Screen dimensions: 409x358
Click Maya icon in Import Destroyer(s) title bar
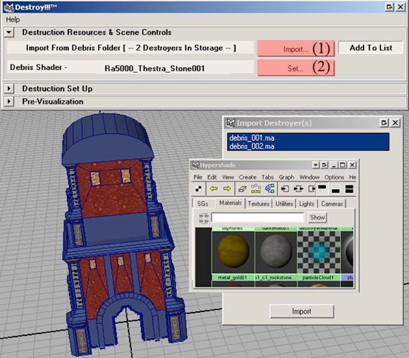click(230, 123)
